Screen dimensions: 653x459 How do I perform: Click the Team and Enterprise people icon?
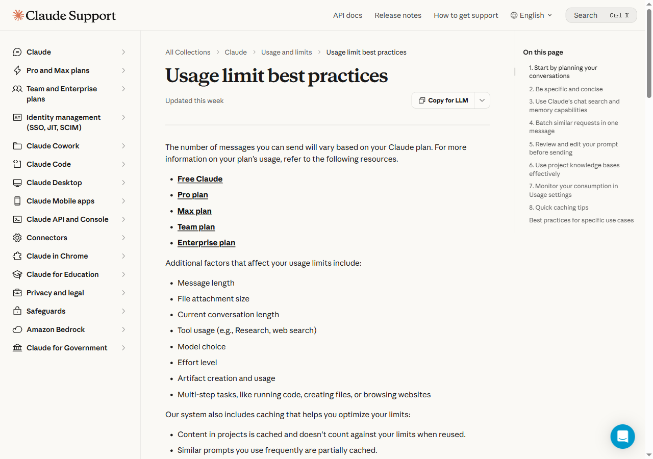[x=17, y=89]
